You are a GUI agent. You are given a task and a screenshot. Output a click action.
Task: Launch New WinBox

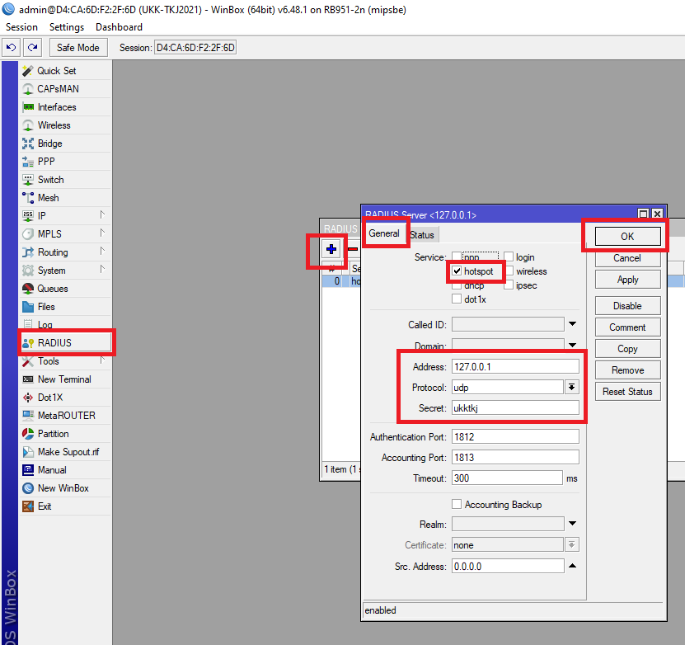(65, 488)
